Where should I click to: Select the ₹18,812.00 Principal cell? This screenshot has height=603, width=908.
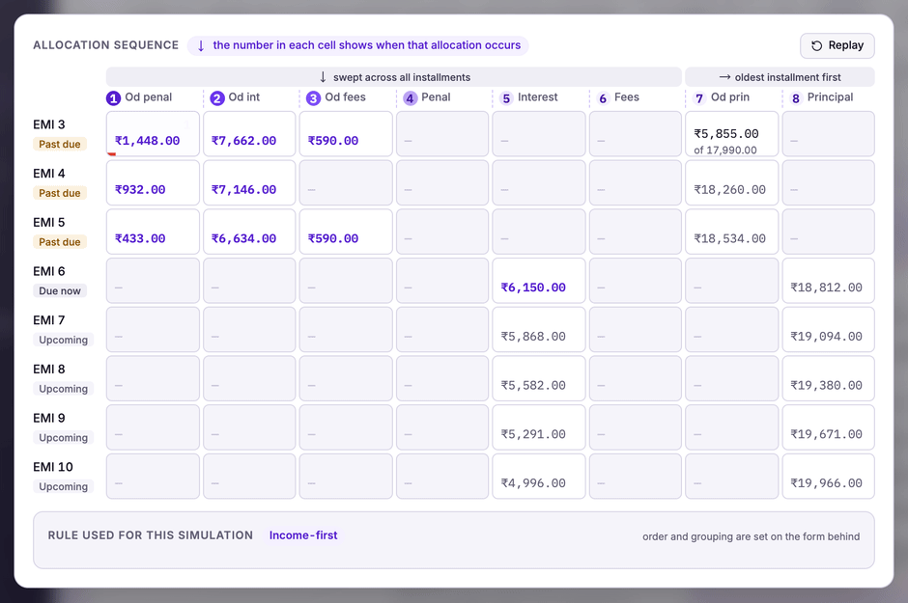[829, 281]
